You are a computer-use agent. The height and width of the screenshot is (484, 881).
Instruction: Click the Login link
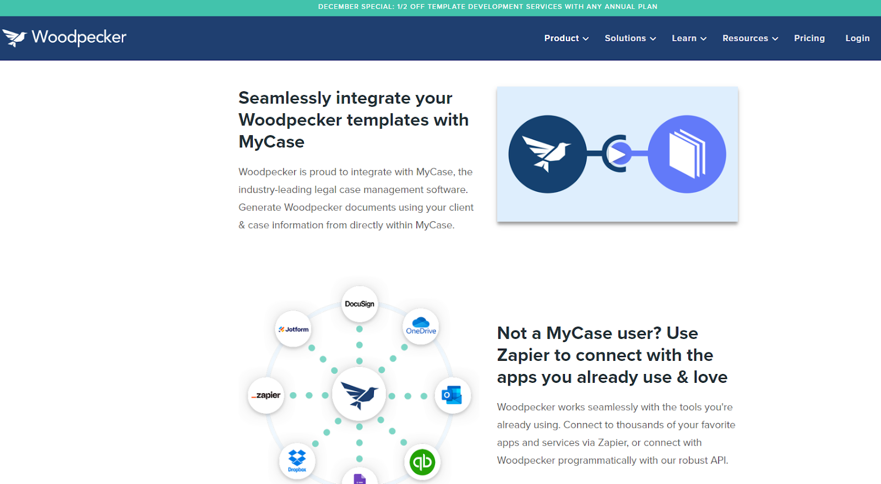pos(857,38)
